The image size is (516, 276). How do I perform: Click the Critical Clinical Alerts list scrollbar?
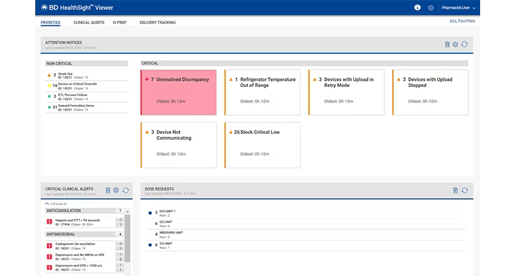pos(127,235)
